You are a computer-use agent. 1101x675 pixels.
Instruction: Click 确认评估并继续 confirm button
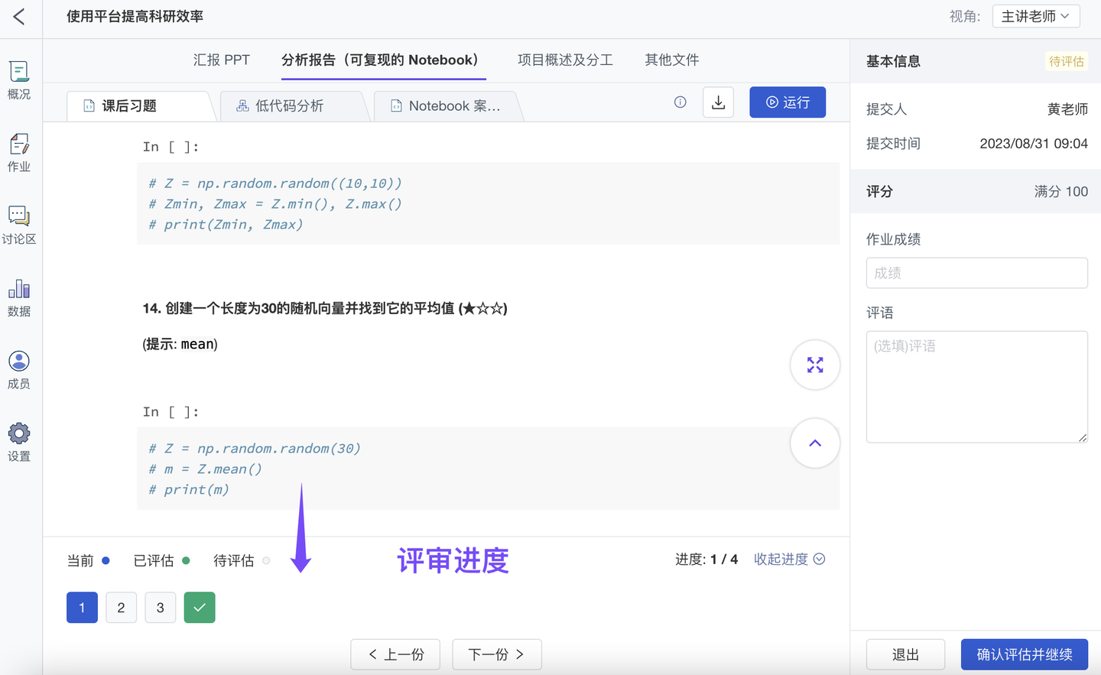[x=1024, y=654]
